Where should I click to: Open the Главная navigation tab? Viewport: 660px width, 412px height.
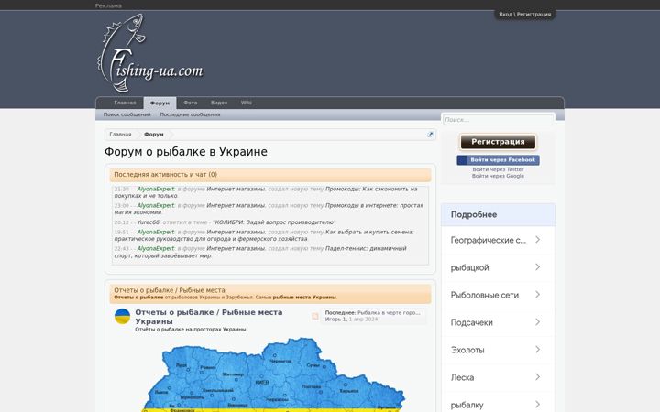125,103
